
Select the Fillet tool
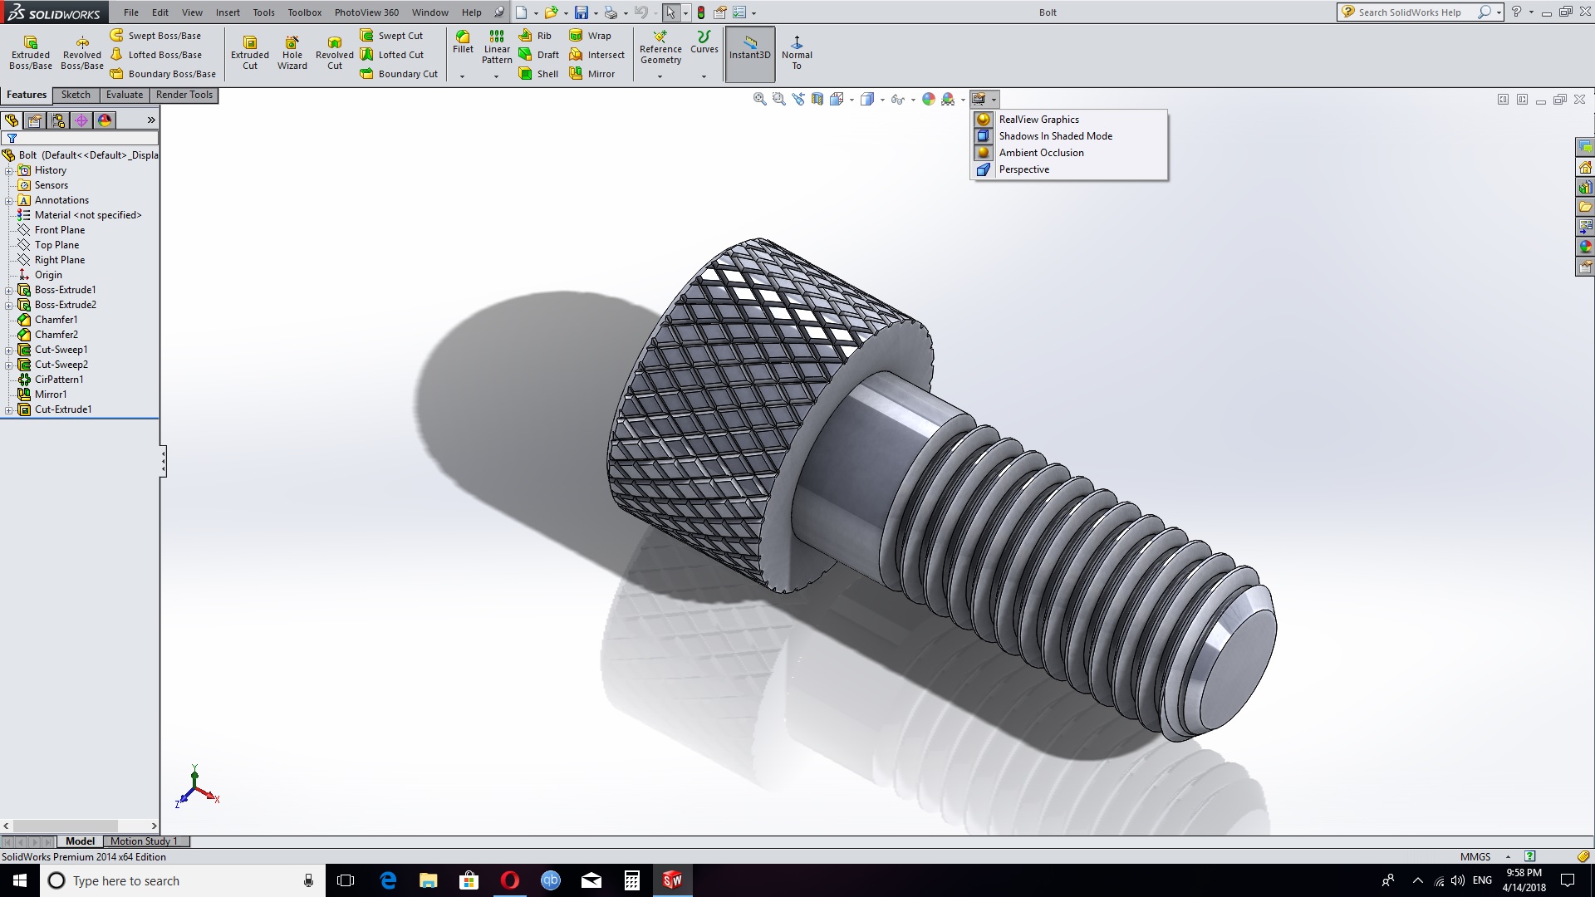tap(463, 42)
